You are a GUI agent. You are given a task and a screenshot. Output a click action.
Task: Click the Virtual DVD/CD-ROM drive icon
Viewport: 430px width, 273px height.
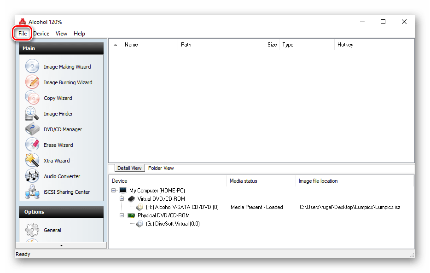(x=131, y=199)
